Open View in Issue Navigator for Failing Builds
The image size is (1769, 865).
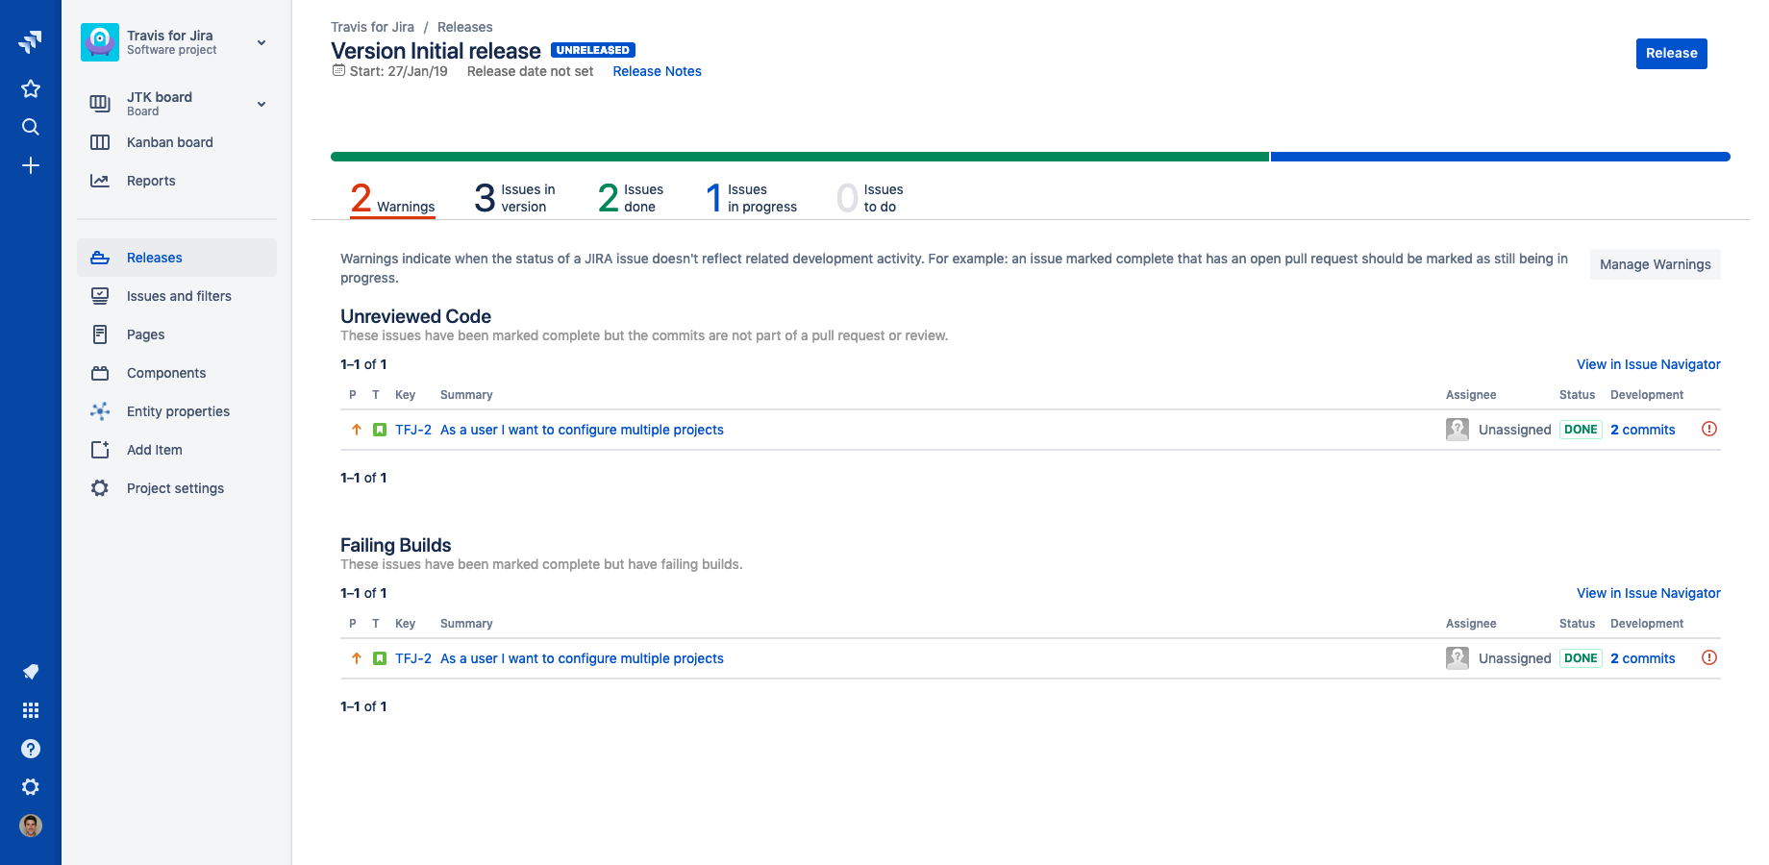pos(1648,593)
